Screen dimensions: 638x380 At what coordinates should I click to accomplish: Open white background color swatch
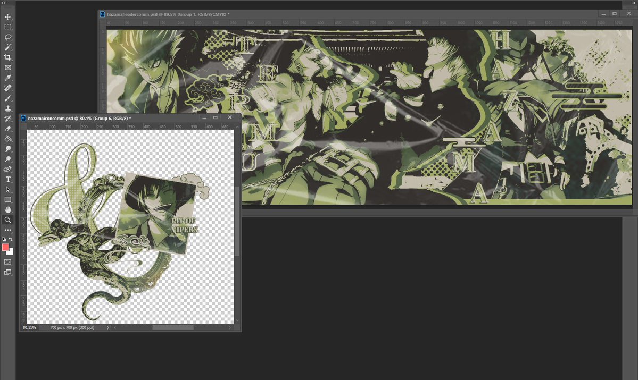pos(11,252)
